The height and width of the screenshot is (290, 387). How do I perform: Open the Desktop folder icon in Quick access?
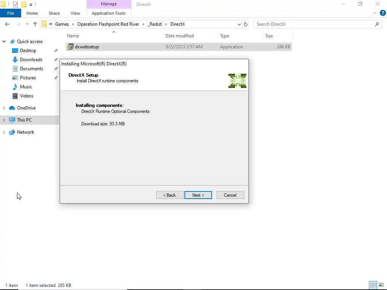point(15,51)
